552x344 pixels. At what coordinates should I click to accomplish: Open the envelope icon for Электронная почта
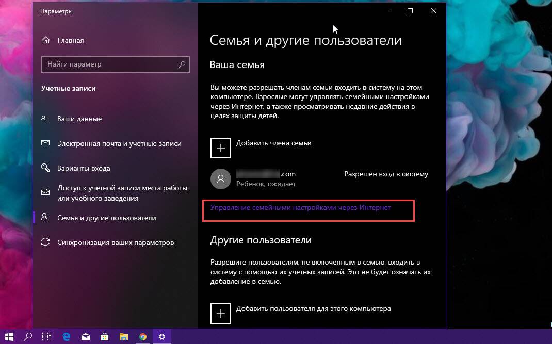(45, 143)
